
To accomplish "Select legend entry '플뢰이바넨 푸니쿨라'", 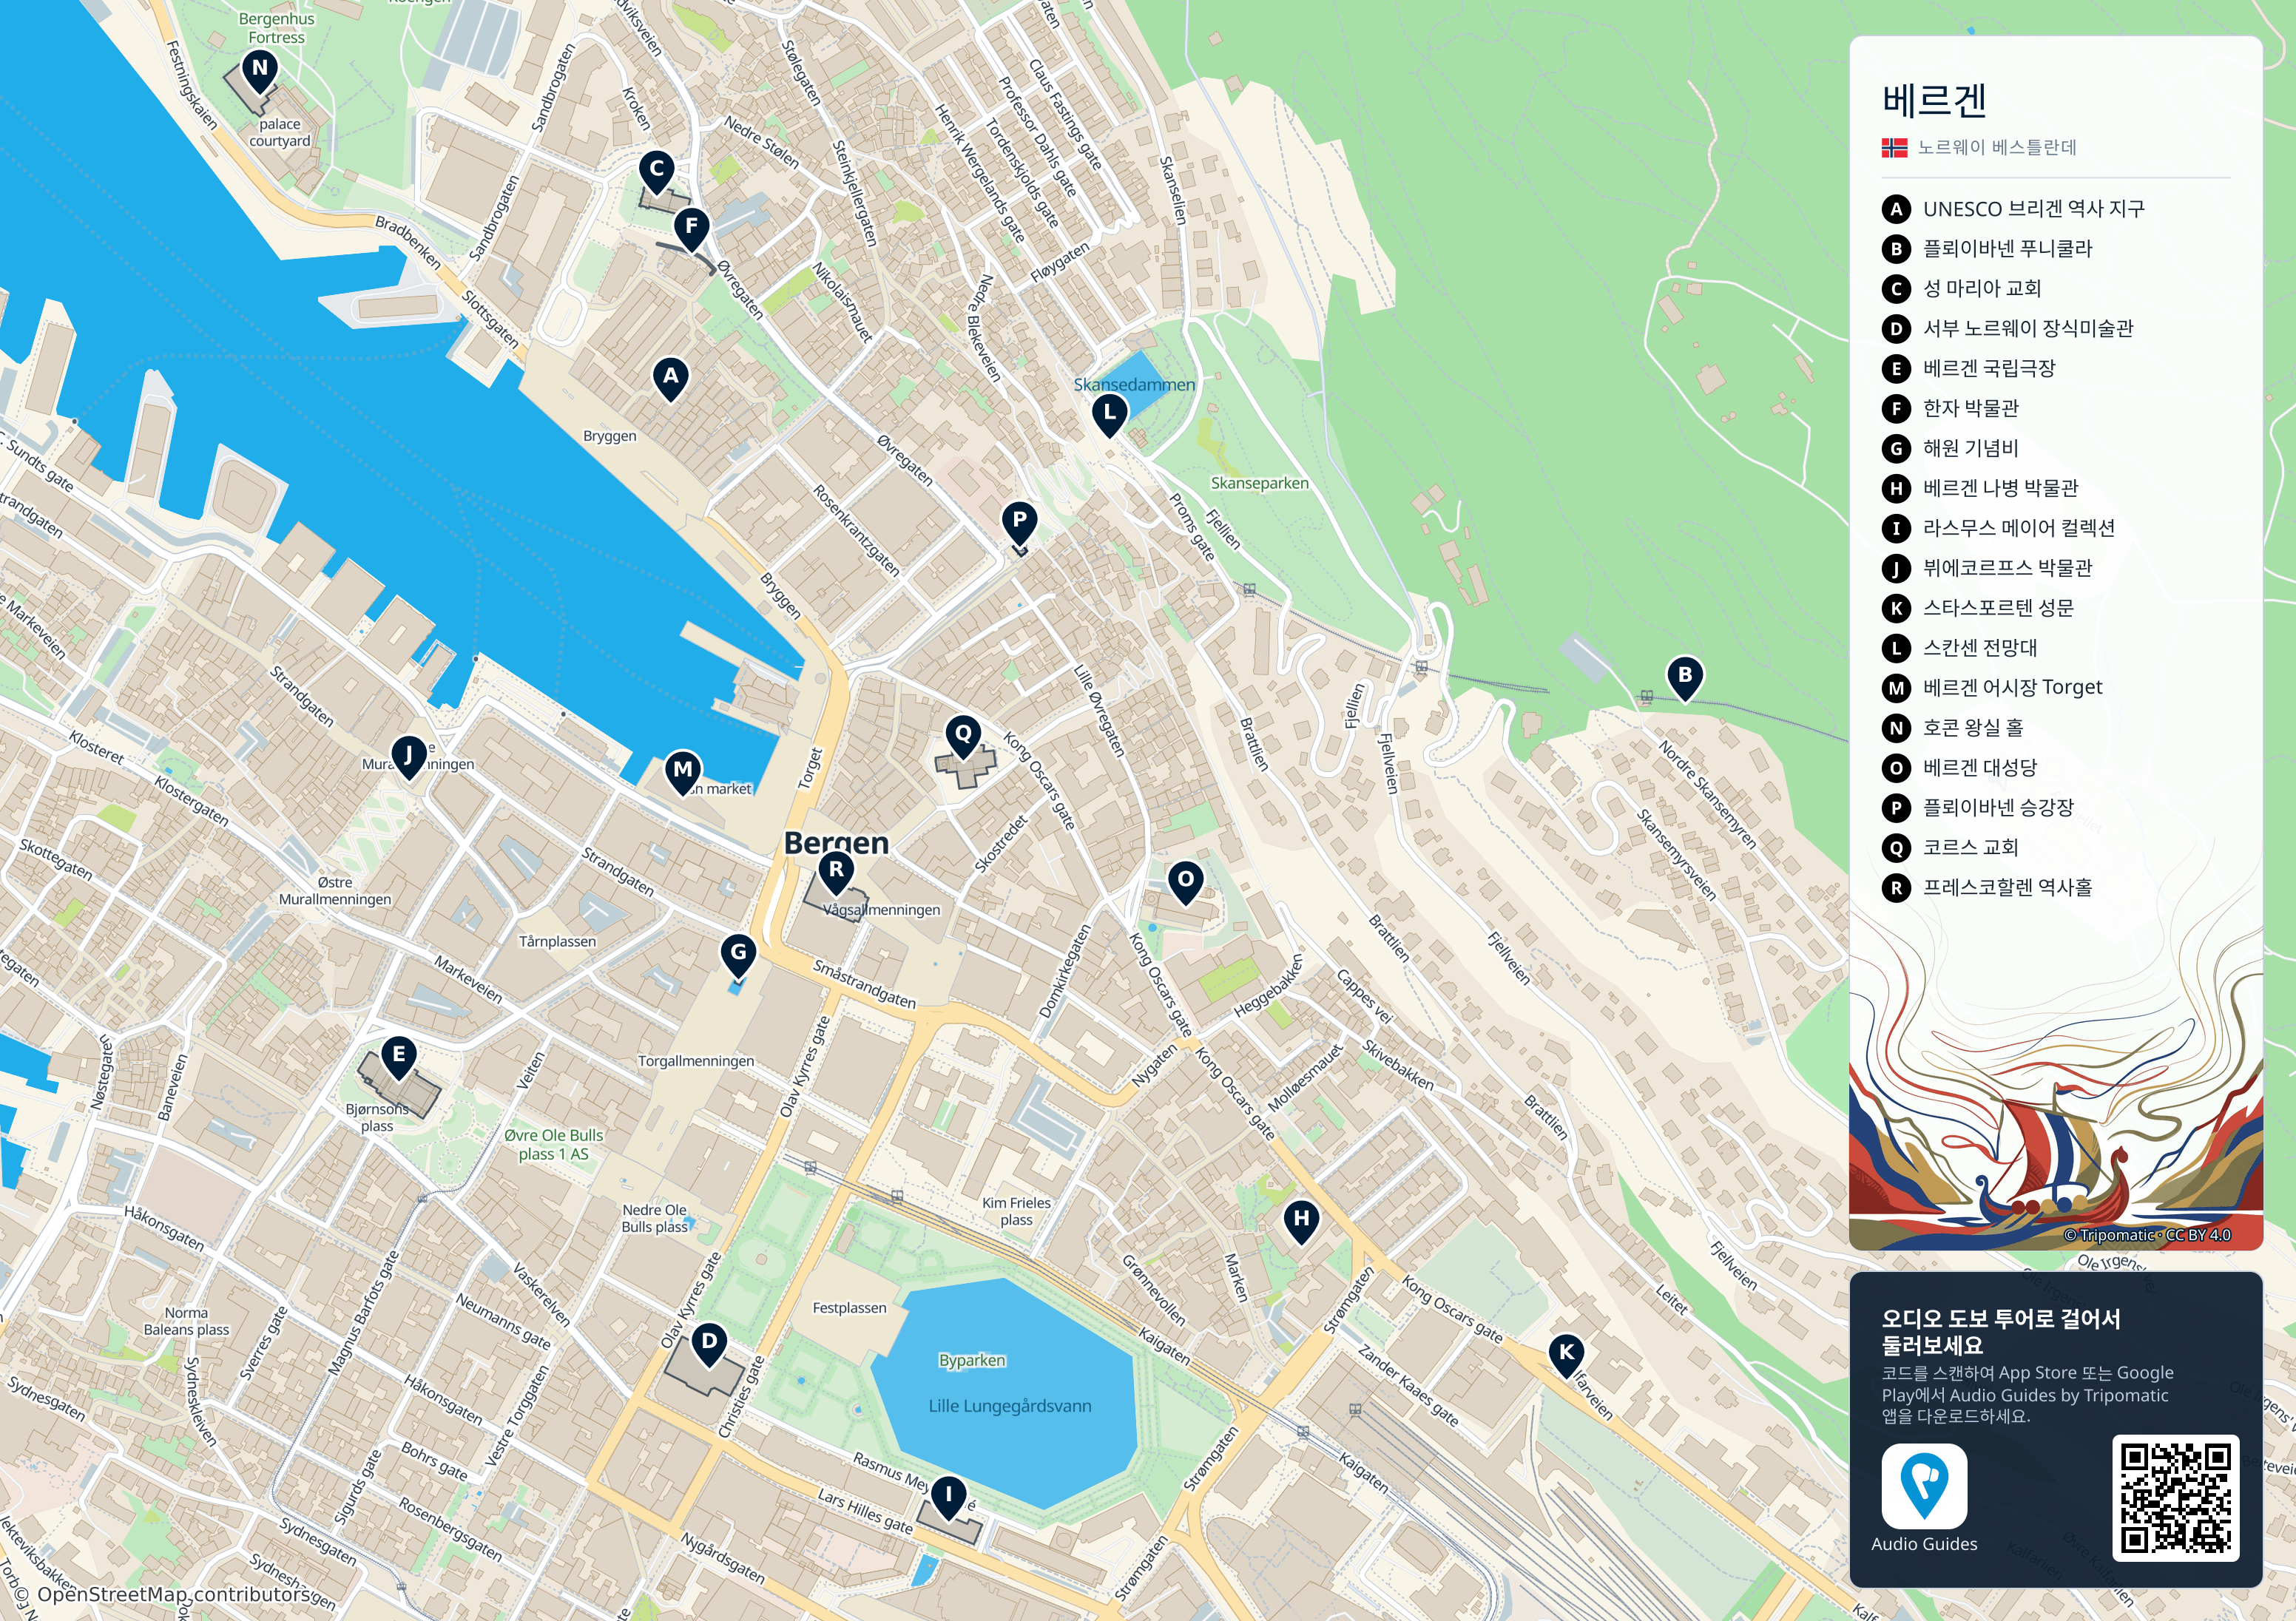I will pyautogui.click(x=2007, y=249).
